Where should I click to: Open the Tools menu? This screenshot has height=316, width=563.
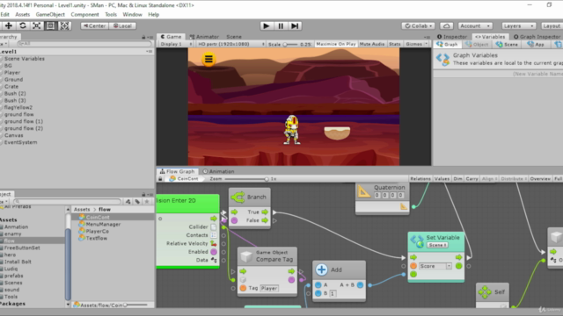[111, 14]
